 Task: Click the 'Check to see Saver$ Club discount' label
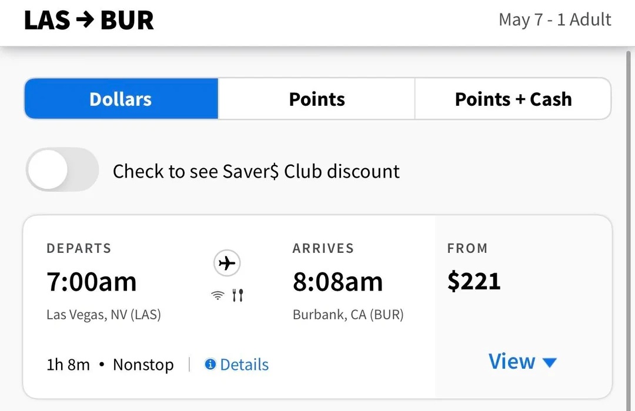pos(256,171)
